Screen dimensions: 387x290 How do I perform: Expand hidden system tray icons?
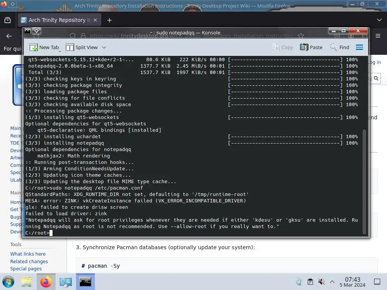pyautogui.click(x=332, y=282)
